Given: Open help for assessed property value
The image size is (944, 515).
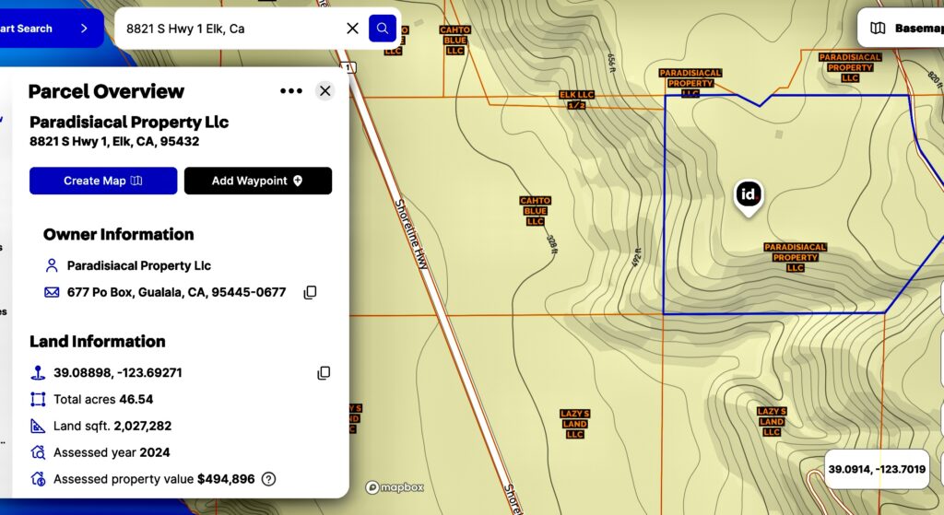Looking at the screenshot, I should click(x=268, y=479).
